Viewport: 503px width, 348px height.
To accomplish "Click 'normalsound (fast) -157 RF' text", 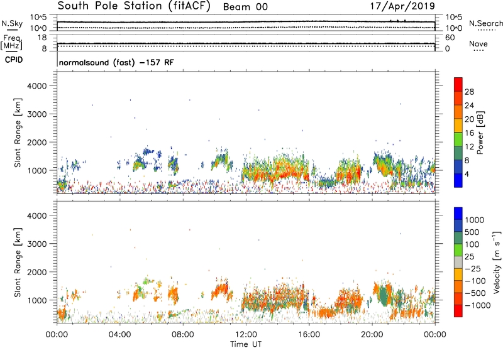I will click(116, 62).
